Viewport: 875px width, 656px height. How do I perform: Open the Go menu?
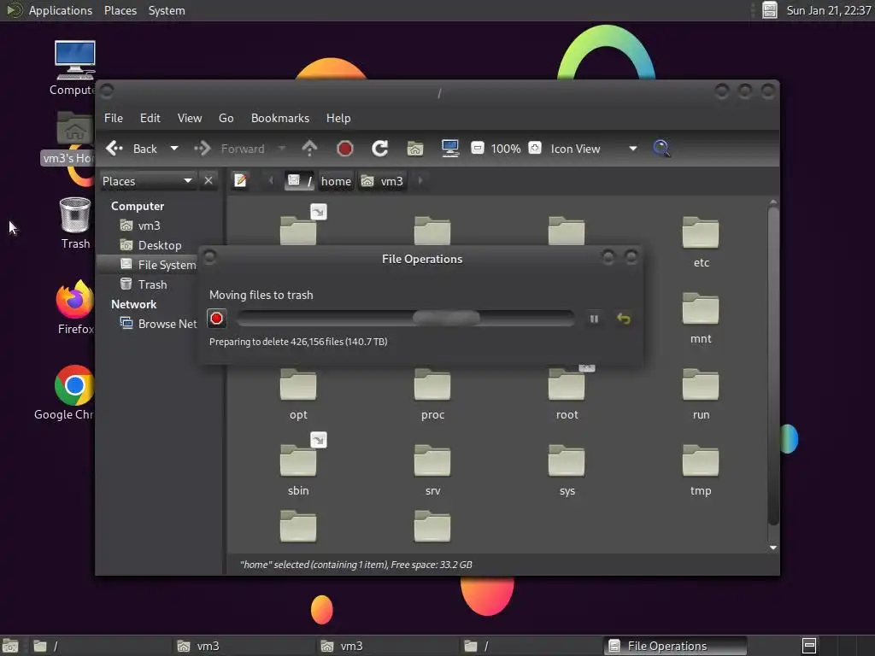tap(226, 118)
